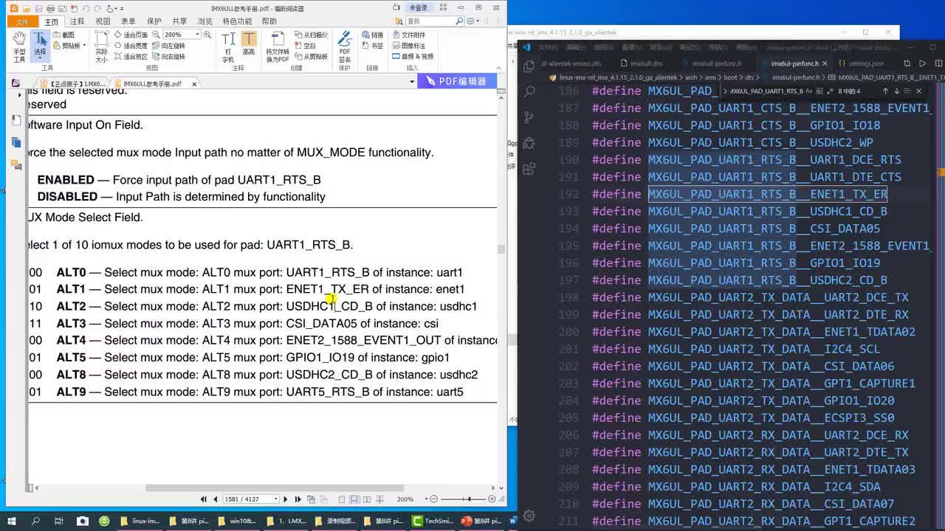Open VS Code Manage gear icon
Viewport: 945px width, 531px height.
[x=529, y=516]
